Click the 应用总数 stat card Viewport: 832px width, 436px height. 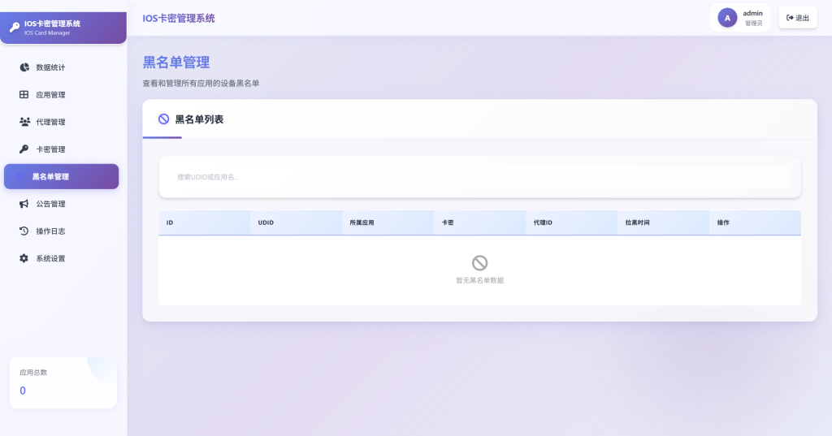tap(63, 382)
